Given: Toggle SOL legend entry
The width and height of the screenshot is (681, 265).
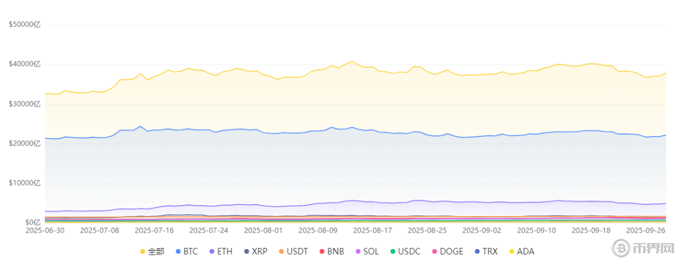Looking at the screenshot, I should coord(366,251).
